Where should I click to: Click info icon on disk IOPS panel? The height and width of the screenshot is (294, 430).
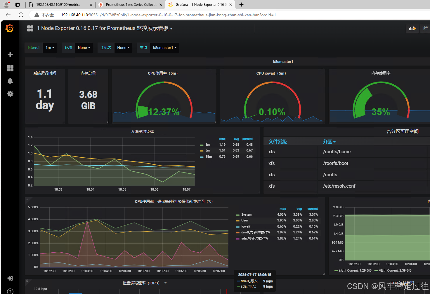[x=27, y=281]
